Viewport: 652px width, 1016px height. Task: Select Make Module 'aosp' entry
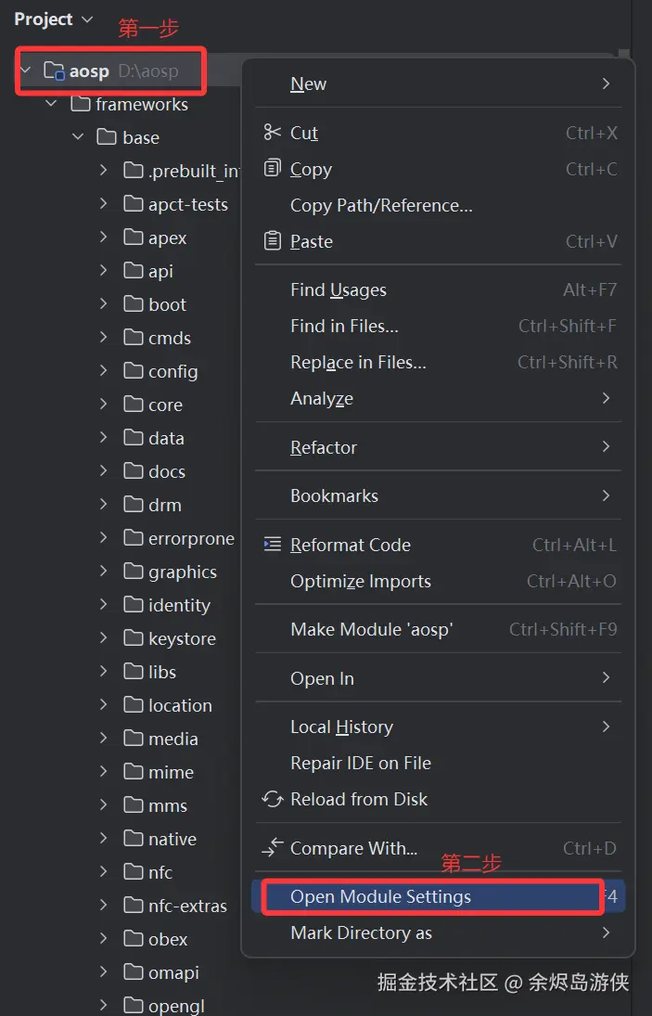pos(371,629)
